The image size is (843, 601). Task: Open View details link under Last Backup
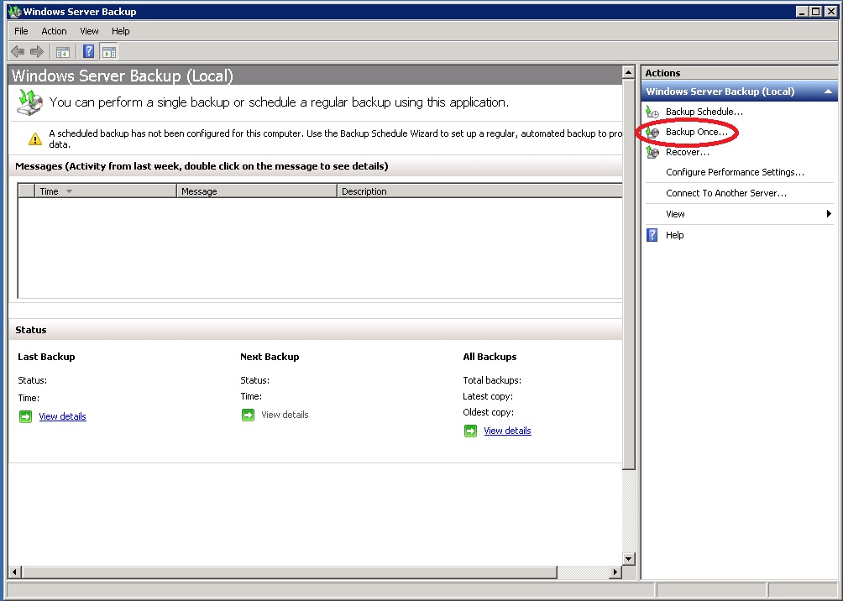point(62,416)
